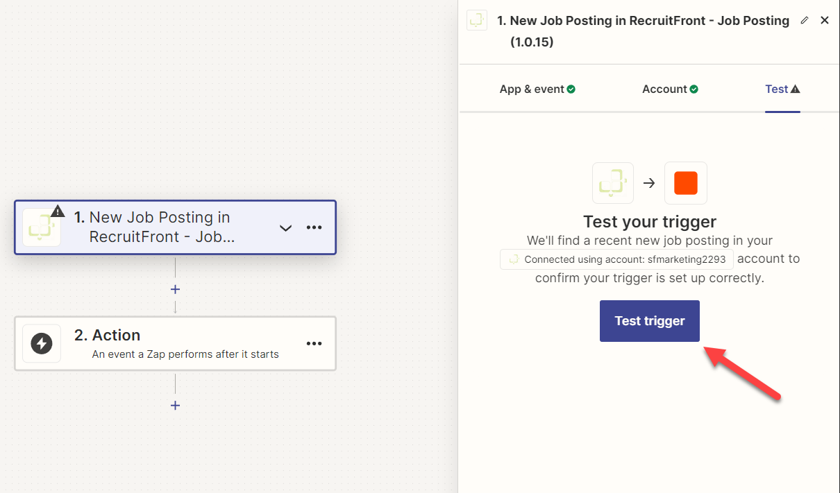This screenshot has width=840, height=493.
Task: Rename the step with the pencil icon
Action: click(x=805, y=20)
